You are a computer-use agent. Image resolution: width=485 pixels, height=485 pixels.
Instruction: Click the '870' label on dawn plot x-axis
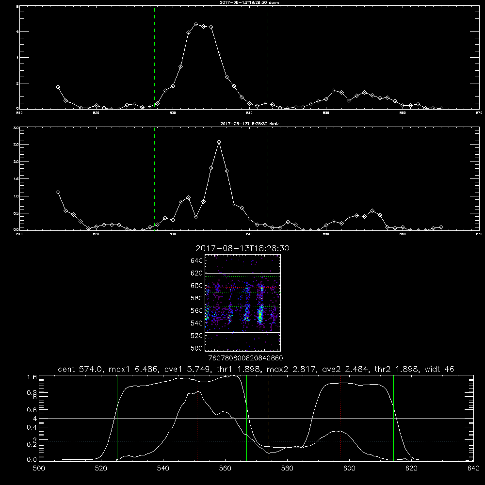(479, 113)
